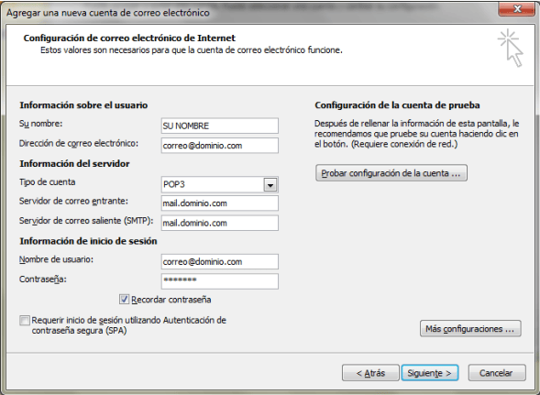
Task: Click Probar configuración de la cuenta button
Action: tap(391, 173)
